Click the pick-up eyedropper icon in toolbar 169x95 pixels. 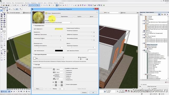[x=25, y=5]
